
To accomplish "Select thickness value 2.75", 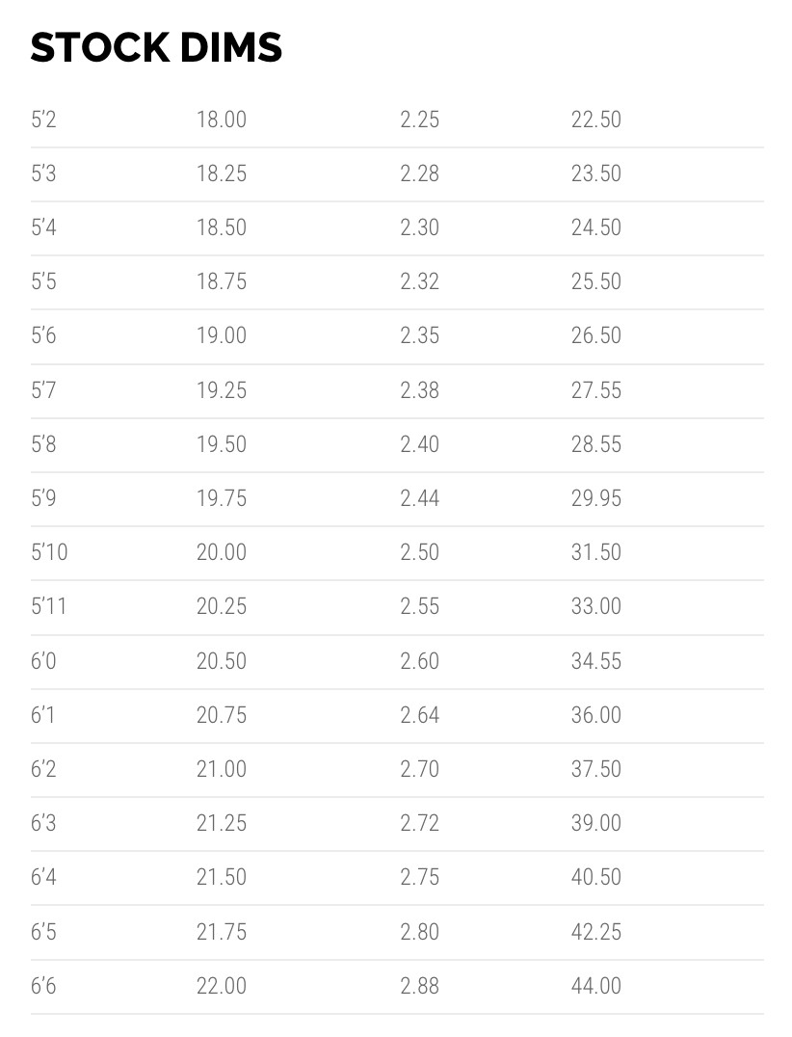I will (419, 877).
